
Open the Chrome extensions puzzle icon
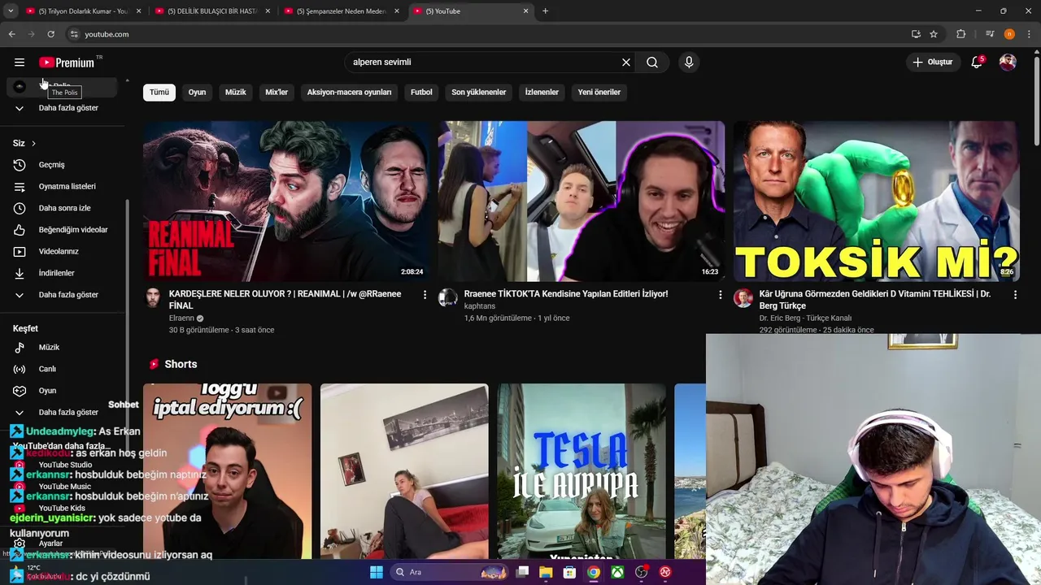tap(961, 34)
